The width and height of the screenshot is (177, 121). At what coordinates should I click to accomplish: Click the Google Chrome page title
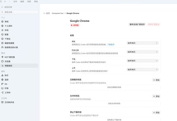80,21
